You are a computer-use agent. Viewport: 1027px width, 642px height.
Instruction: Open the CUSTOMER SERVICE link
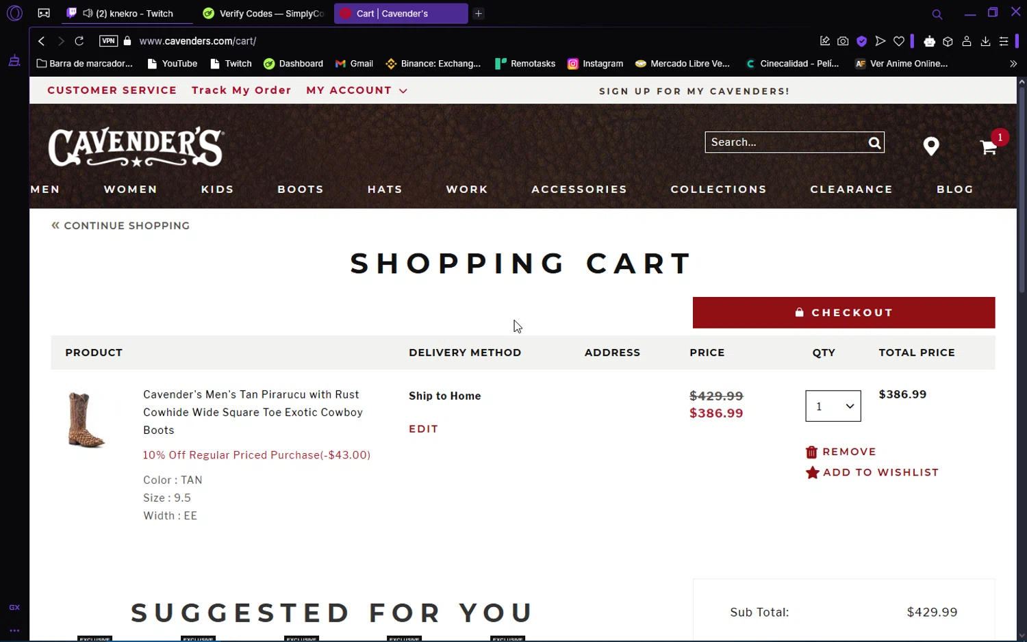pyautogui.click(x=112, y=90)
